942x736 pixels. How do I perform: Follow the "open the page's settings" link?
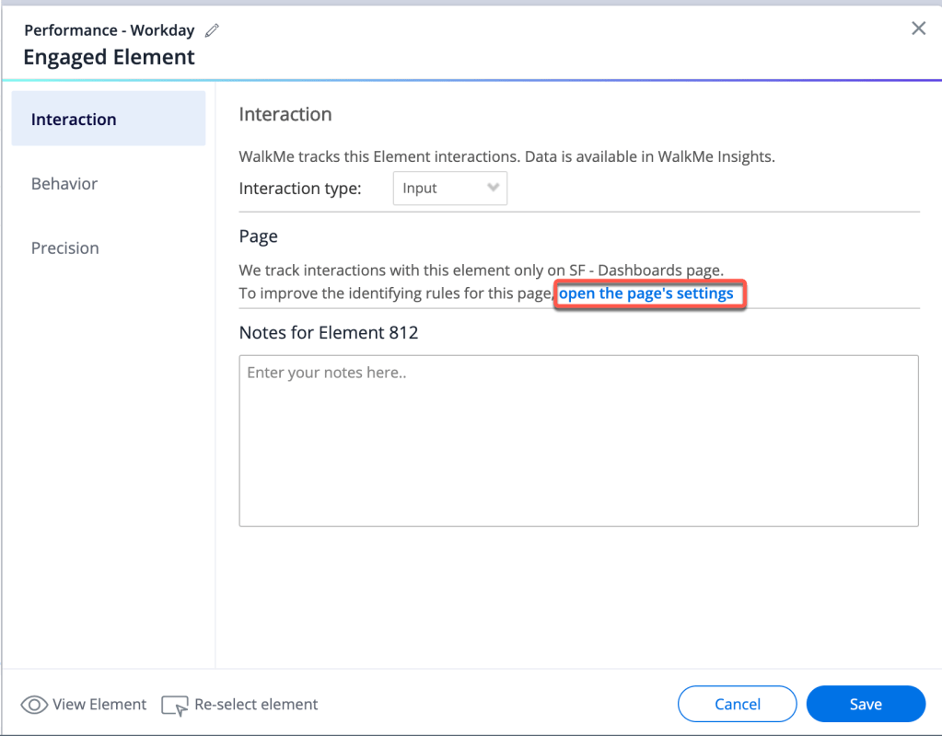pyautogui.click(x=646, y=294)
